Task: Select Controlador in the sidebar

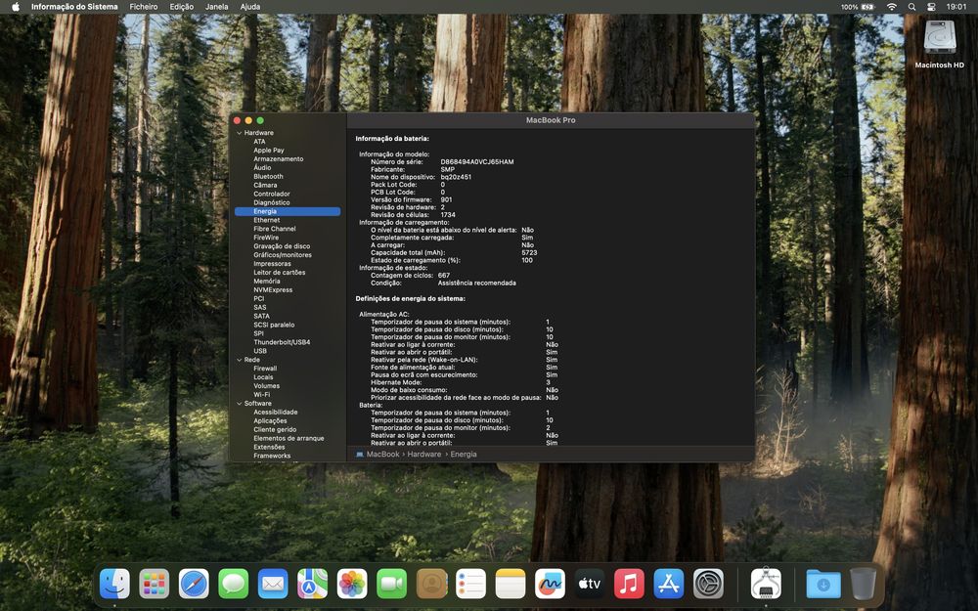Action: tap(271, 194)
